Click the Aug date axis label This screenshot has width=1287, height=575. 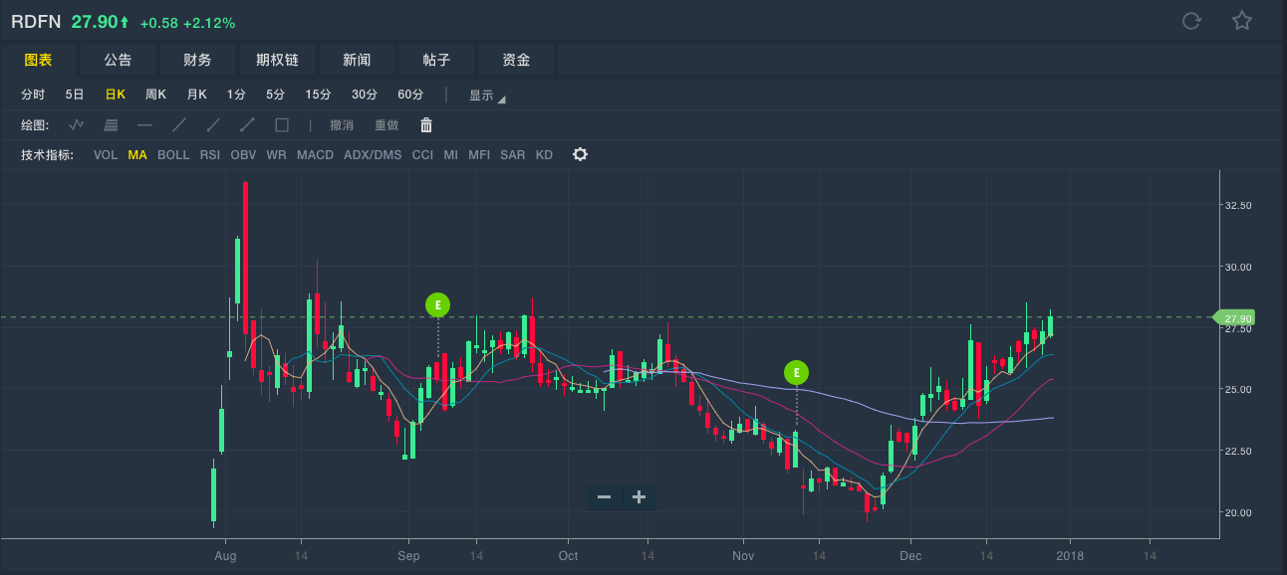(226, 555)
